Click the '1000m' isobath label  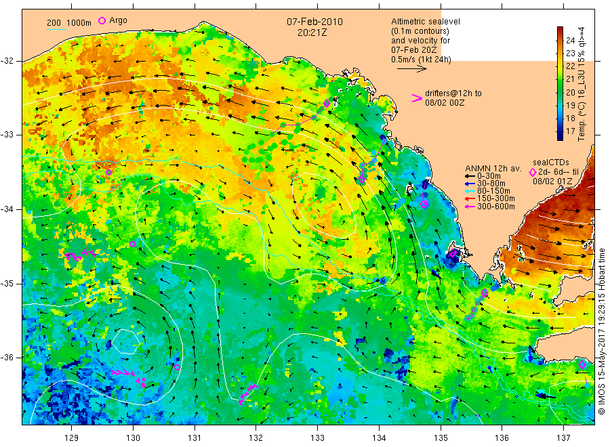[x=79, y=23]
